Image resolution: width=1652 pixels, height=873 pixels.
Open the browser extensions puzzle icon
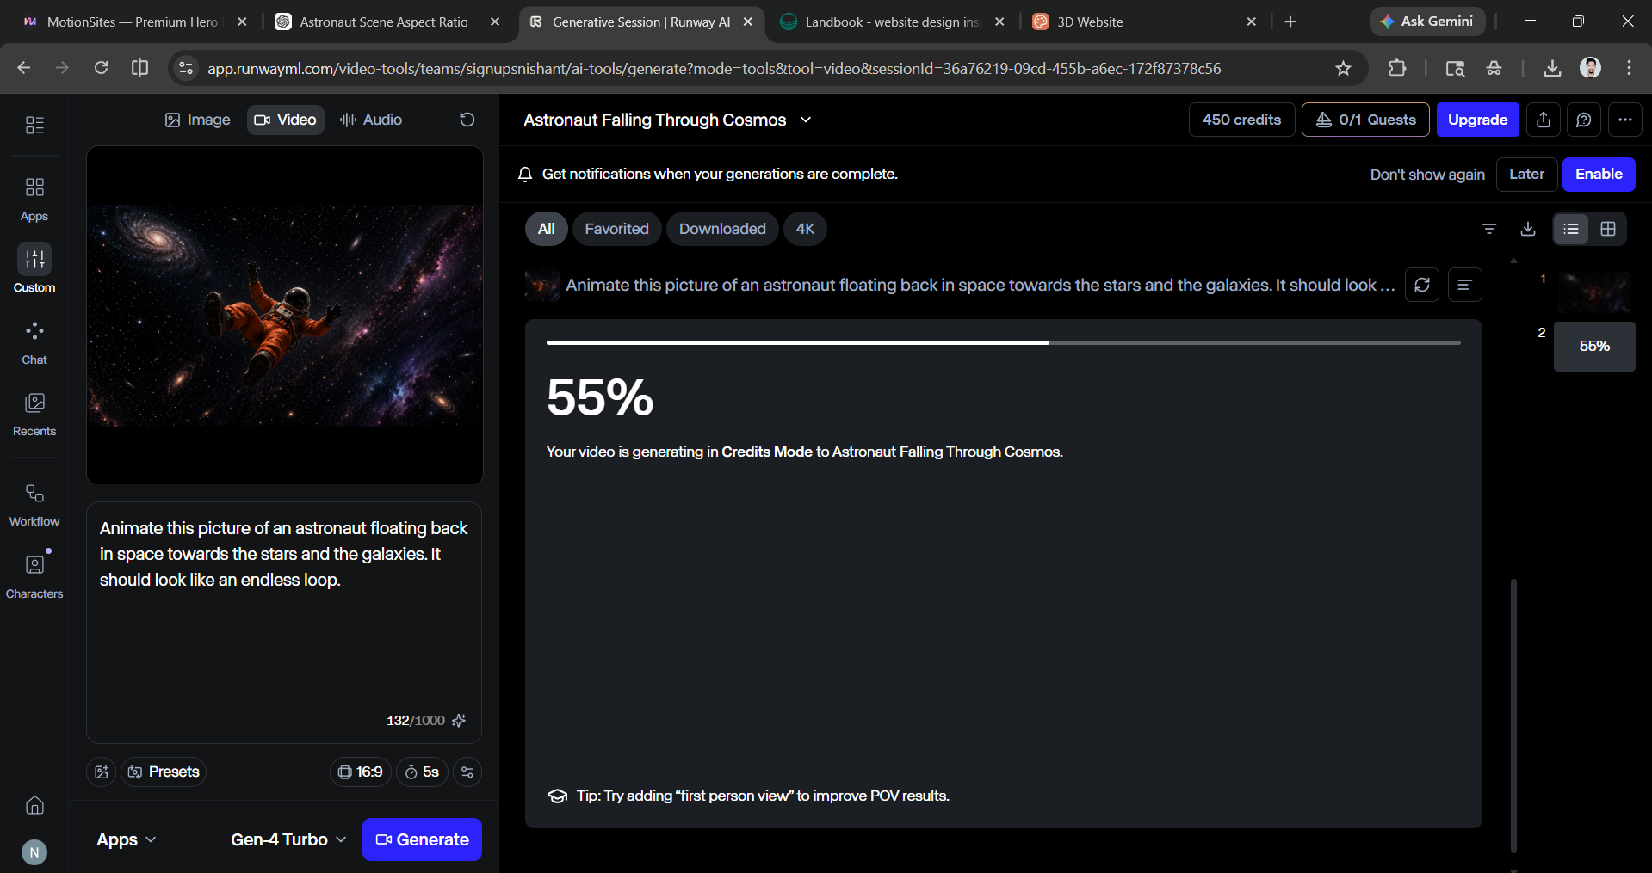1397,68
